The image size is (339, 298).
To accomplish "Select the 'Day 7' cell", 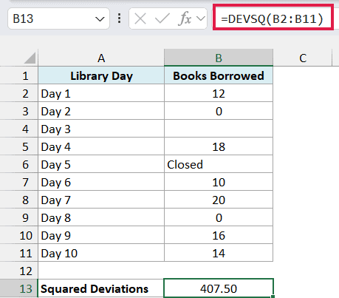I will click(x=101, y=200).
